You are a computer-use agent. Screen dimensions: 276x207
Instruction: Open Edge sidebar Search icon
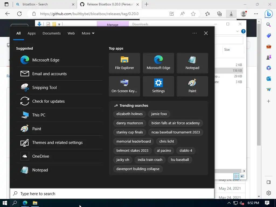268,25
